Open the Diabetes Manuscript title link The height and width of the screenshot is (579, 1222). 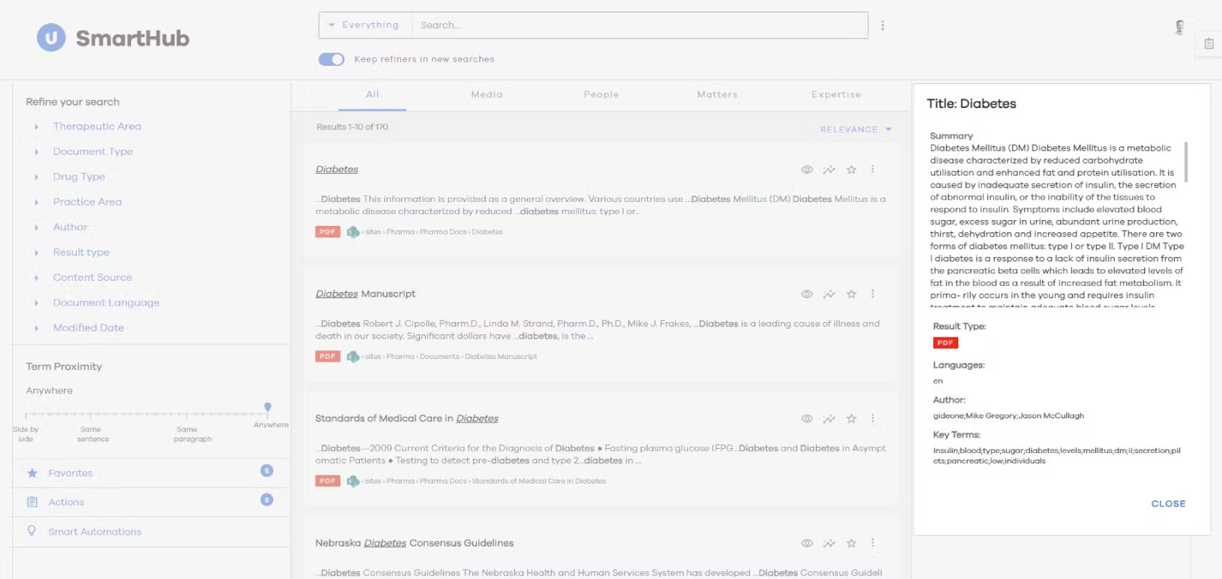pyautogui.click(x=365, y=294)
